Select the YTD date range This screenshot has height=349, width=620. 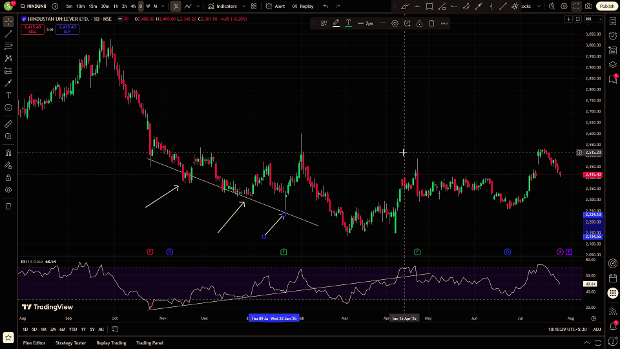tap(73, 329)
